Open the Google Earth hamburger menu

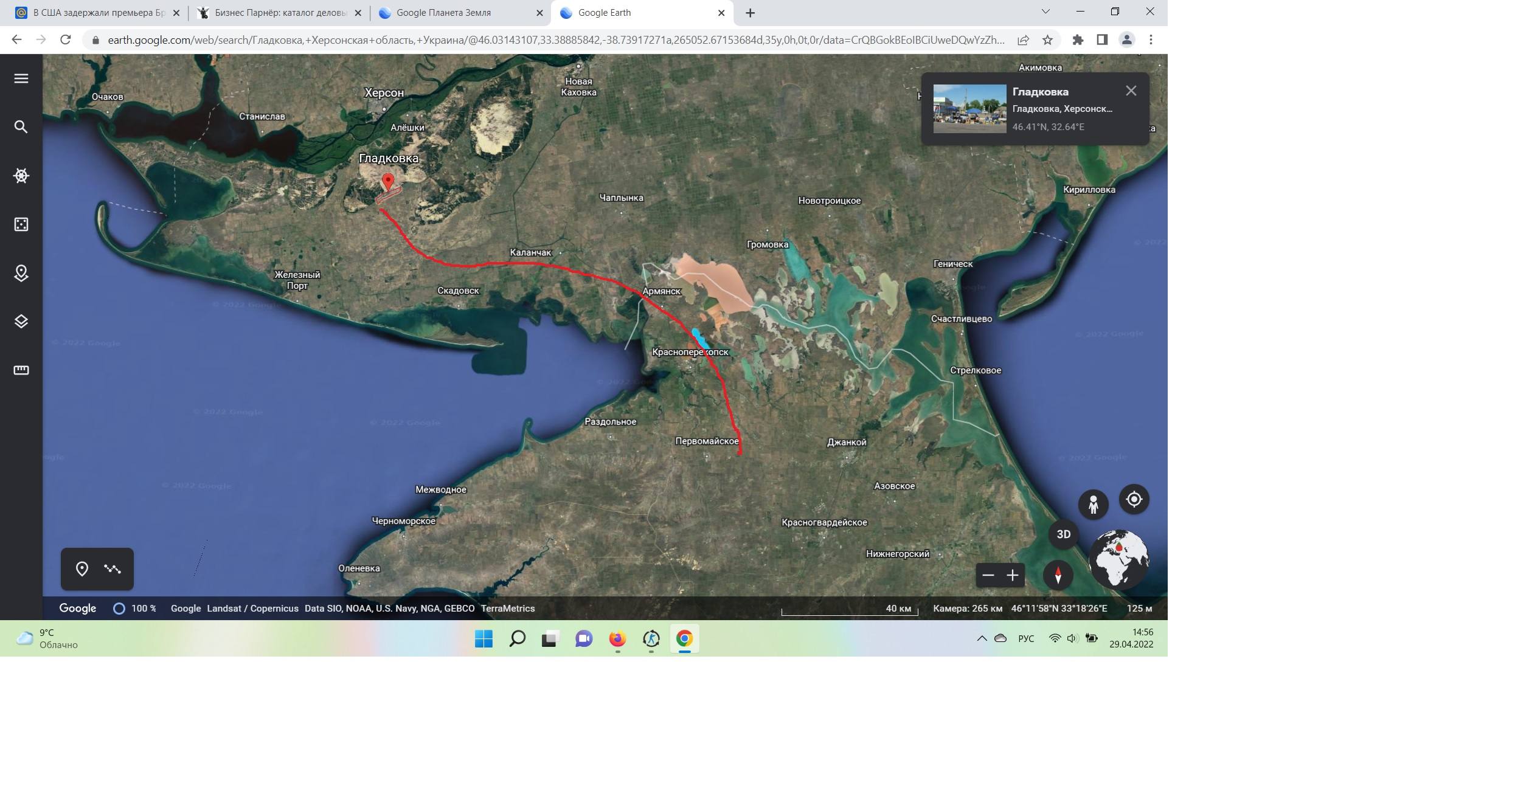(21, 78)
